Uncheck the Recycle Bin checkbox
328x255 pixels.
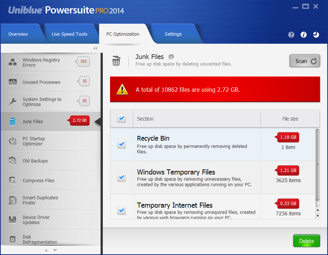121,144
